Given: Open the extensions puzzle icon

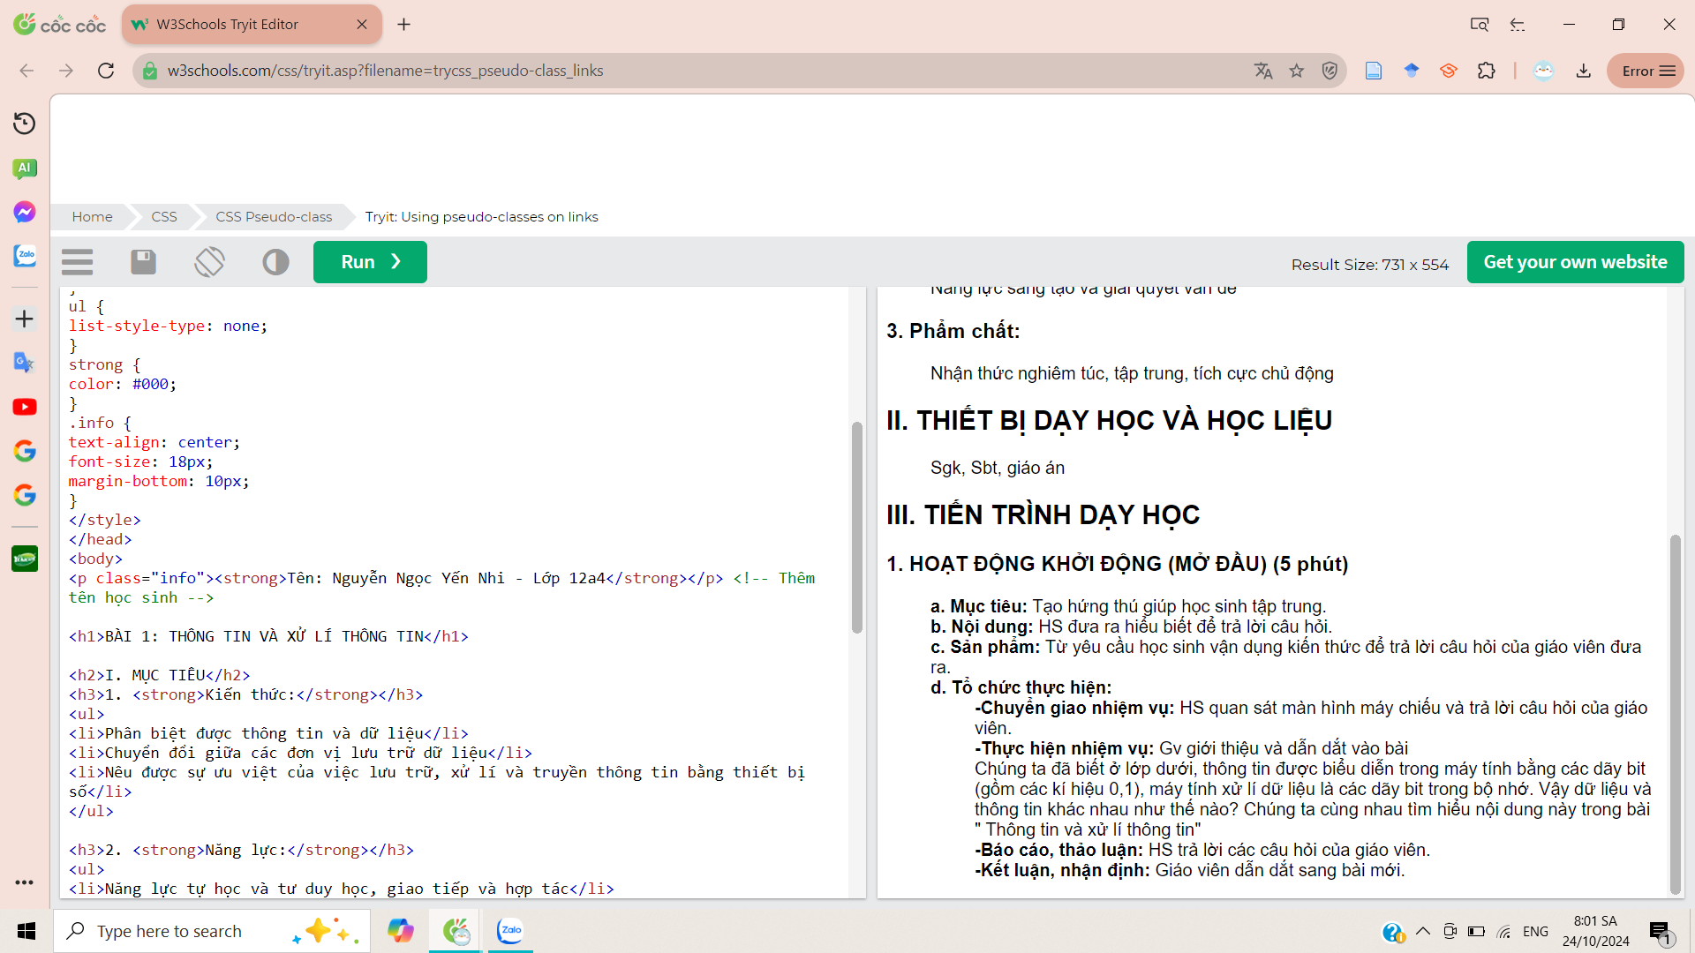Looking at the screenshot, I should coord(1487,71).
